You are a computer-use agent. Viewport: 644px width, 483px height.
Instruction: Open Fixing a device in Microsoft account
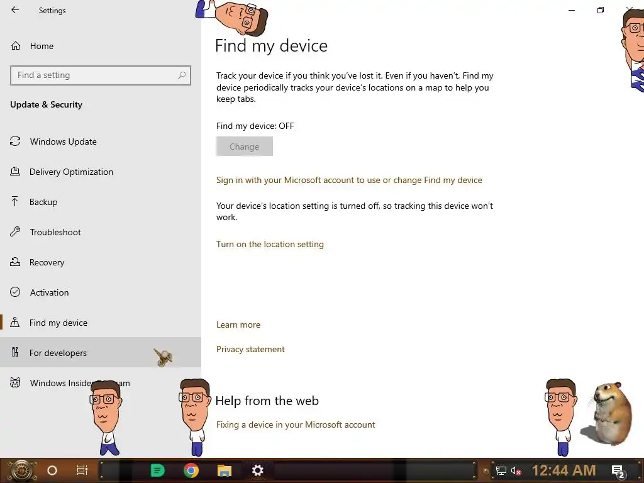(296, 425)
